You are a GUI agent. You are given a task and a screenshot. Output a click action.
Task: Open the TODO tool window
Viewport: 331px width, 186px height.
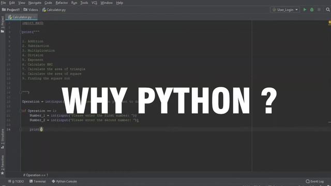[x=16, y=181]
